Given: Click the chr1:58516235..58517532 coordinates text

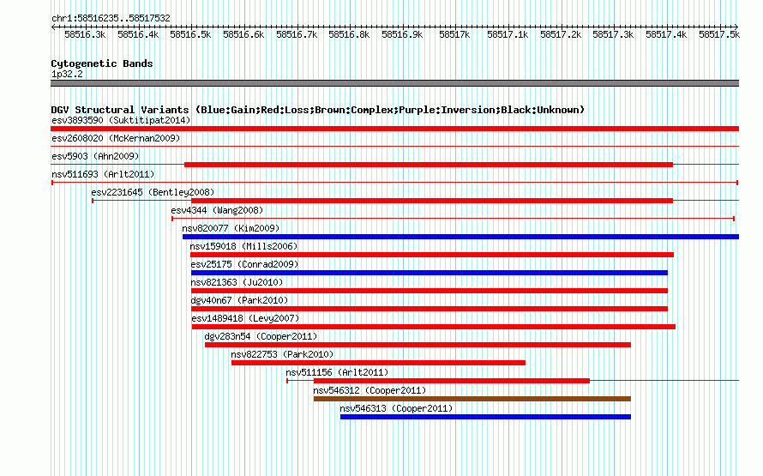Looking at the screenshot, I should 111,19.
